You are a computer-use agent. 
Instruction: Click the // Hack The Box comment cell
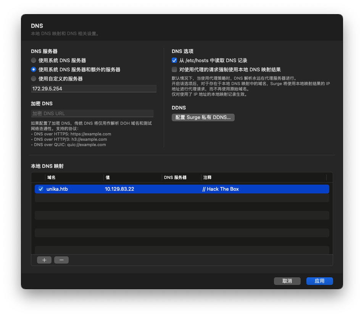(x=221, y=189)
